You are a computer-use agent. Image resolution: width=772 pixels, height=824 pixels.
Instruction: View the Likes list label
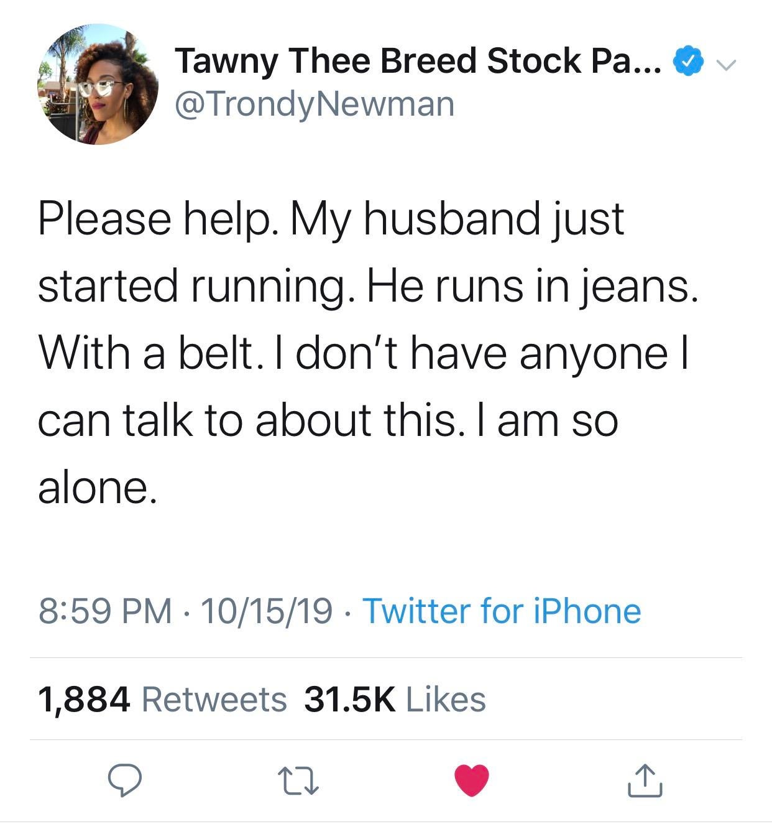coord(445,699)
